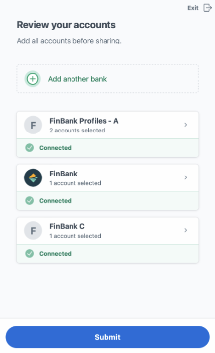This screenshot has height=353, width=215.
Task: Click the Exit text link
Action: 193,8
